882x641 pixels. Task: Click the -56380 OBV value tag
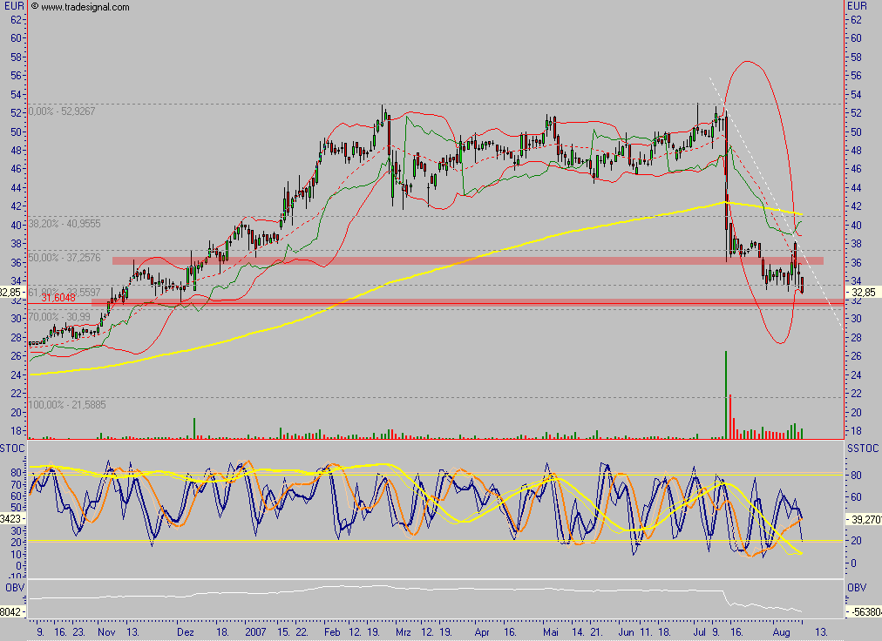(x=864, y=611)
